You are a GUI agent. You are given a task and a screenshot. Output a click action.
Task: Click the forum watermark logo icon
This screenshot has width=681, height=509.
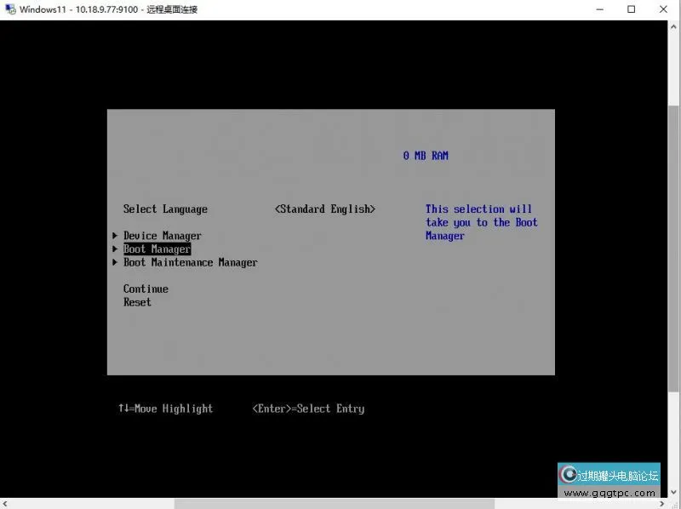tap(568, 475)
